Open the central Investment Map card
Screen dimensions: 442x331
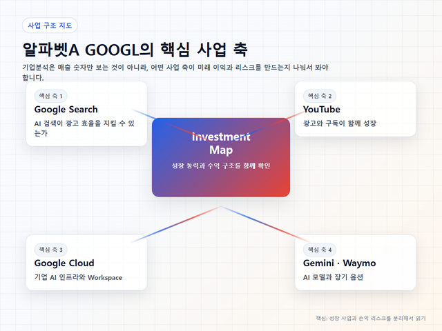click(x=221, y=157)
